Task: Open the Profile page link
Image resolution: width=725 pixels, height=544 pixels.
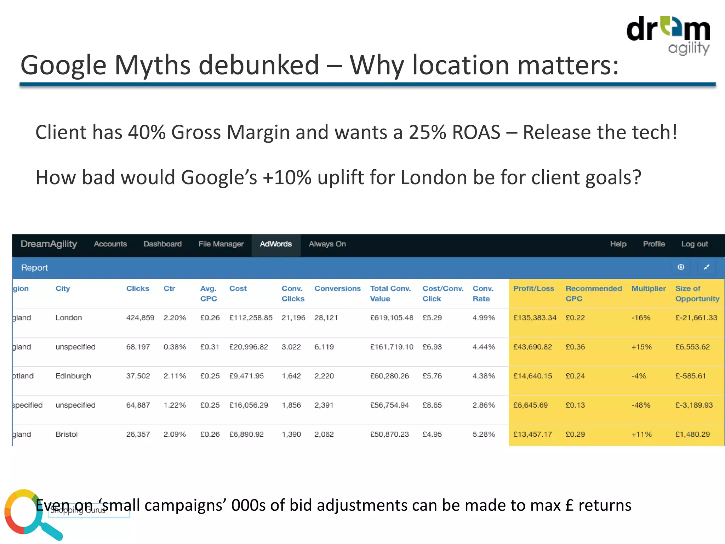Action: [654, 244]
